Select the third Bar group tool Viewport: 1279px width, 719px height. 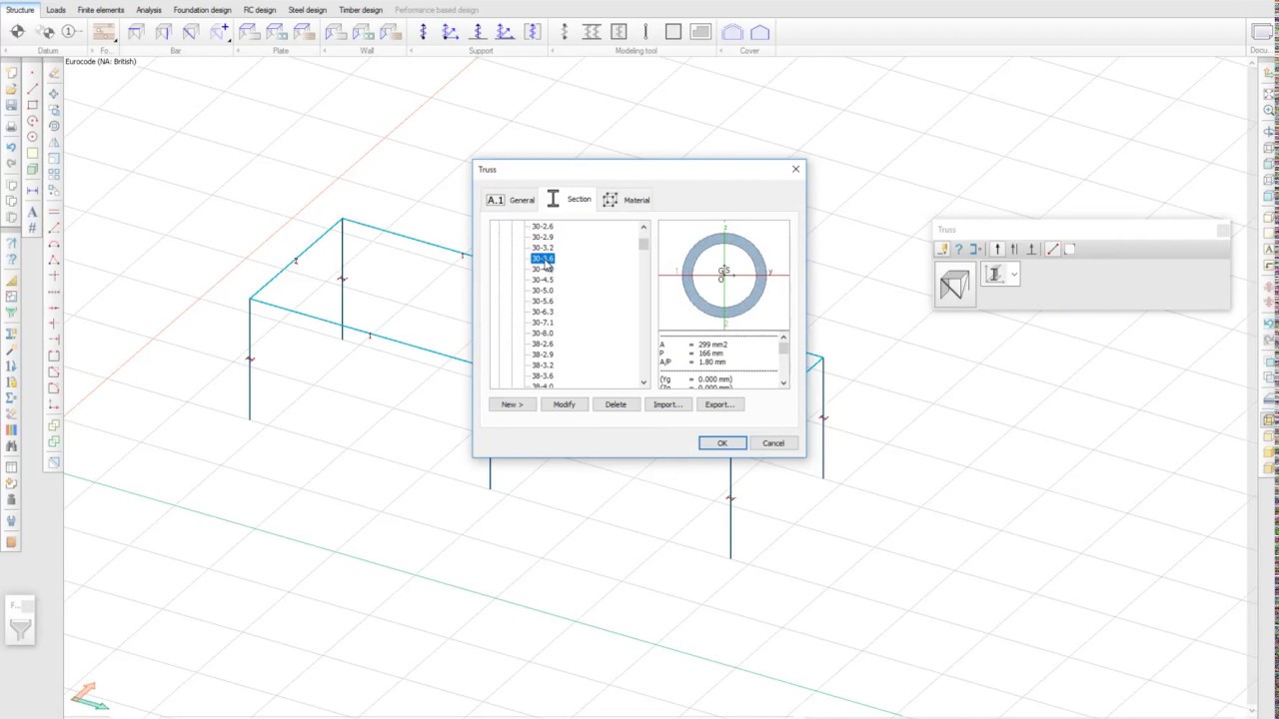click(191, 32)
